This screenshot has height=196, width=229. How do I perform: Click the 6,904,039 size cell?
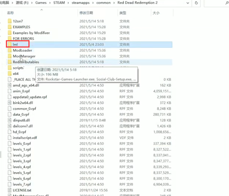(x=162, y=185)
